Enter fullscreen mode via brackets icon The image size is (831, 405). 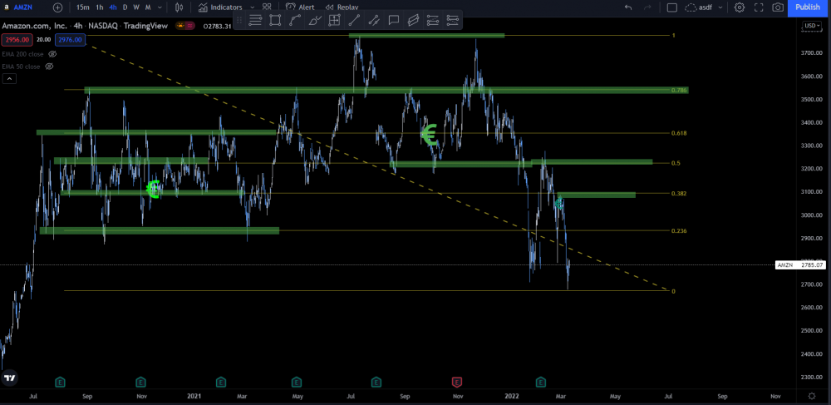pos(759,7)
